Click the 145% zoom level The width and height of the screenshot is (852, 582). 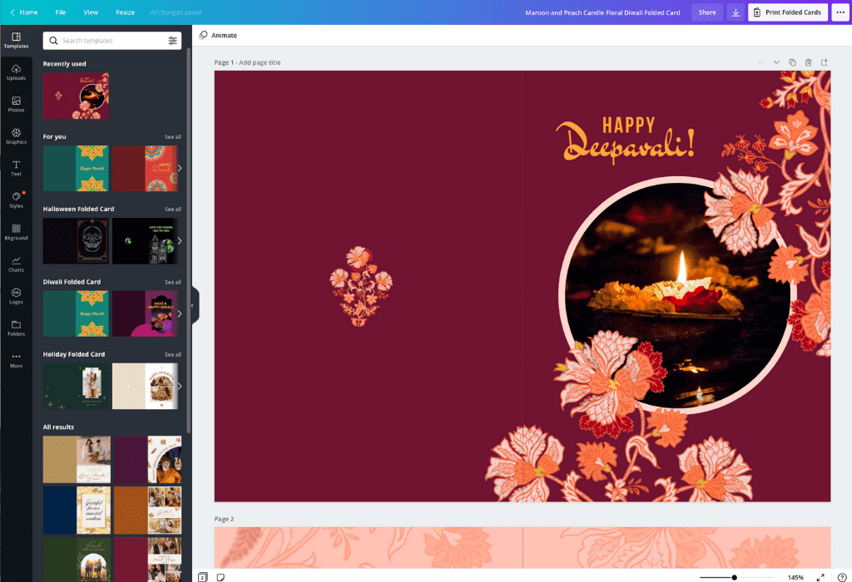[795, 578]
